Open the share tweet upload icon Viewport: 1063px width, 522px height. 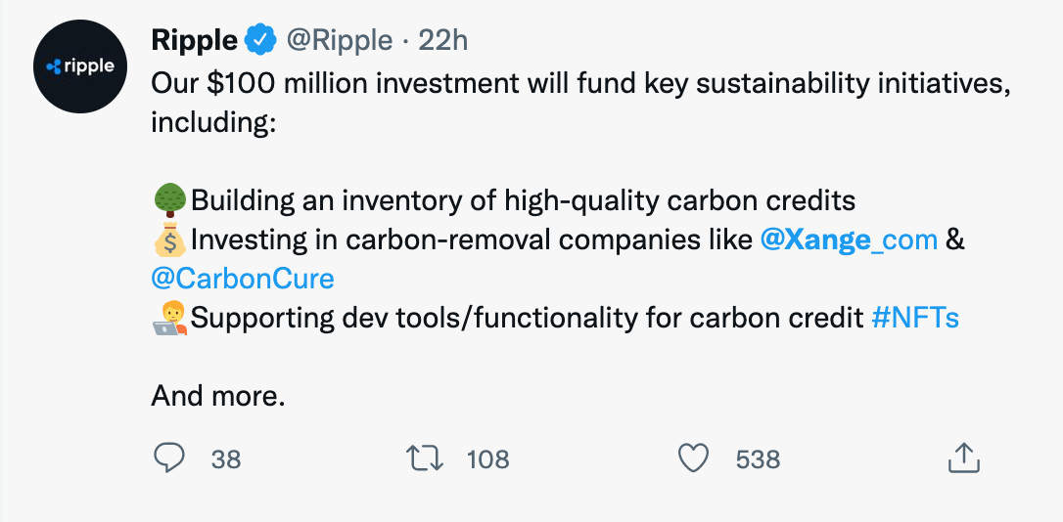coord(964,457)
